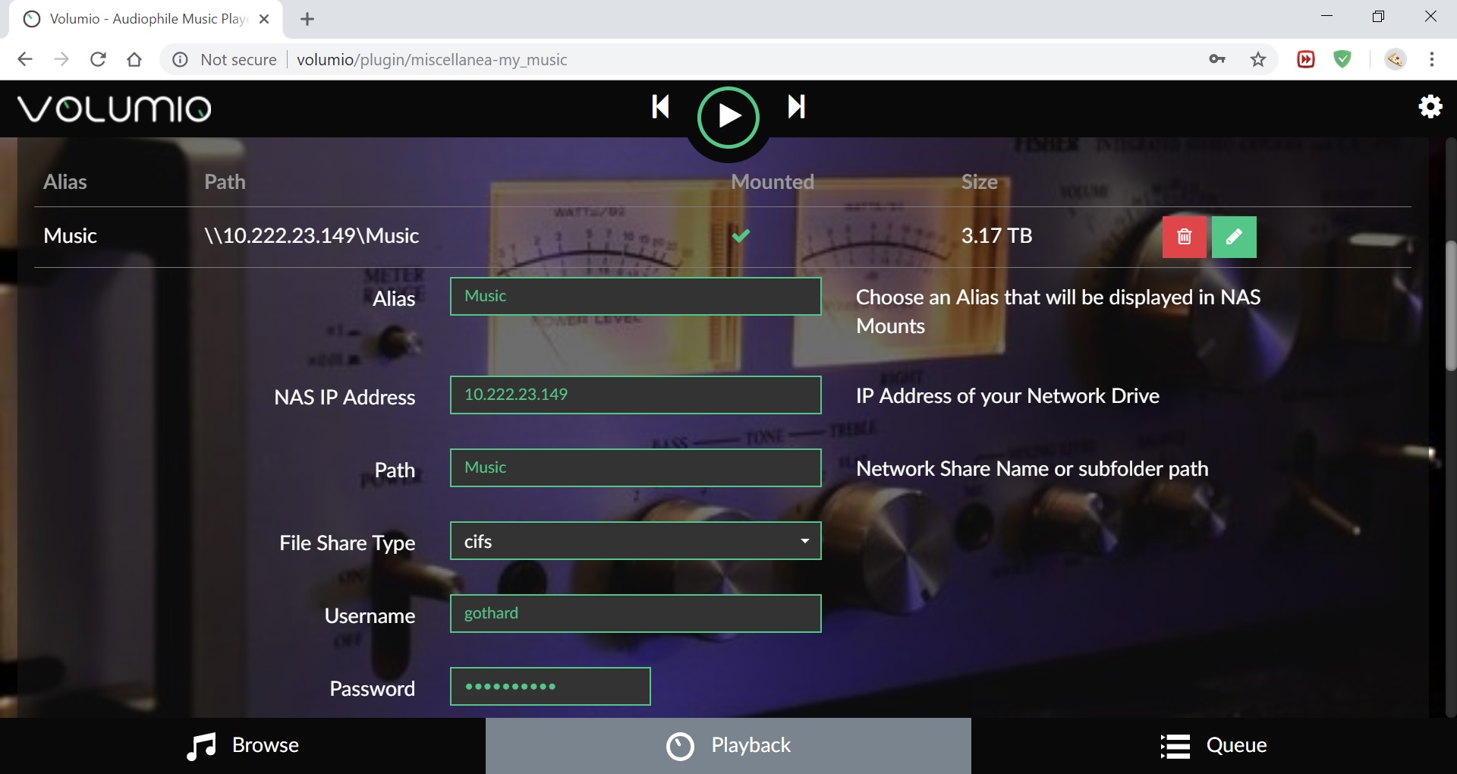Click the NAS IP Address field
The width and height of the screenshot is (1457, 774).
point(635,395)
